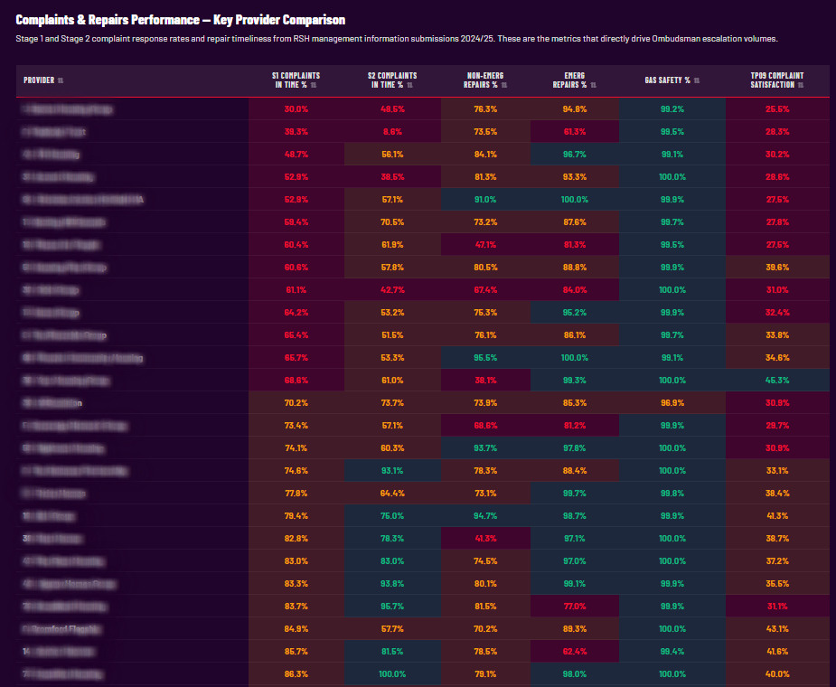Click sort icon next to Non-Emerg Repairs %
Image resolution: width=836 pixels, height=687 pixels.
(503, 85)
